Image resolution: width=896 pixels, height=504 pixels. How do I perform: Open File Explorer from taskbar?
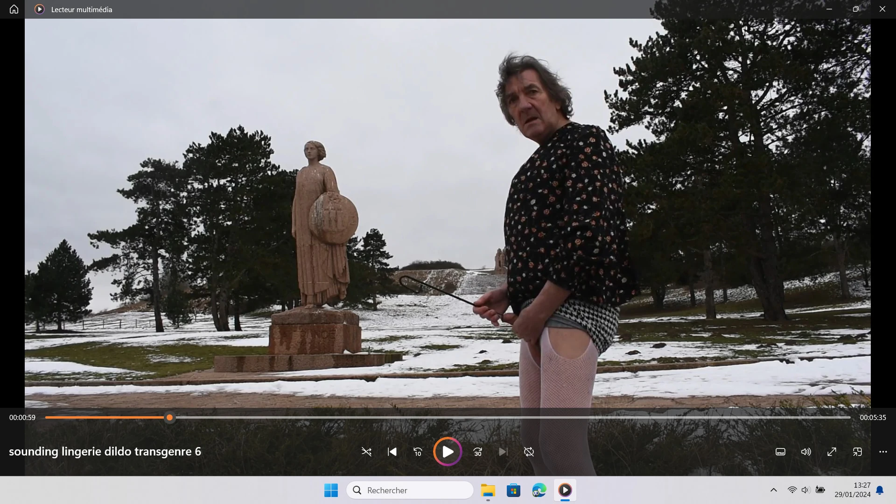[488, 490]
